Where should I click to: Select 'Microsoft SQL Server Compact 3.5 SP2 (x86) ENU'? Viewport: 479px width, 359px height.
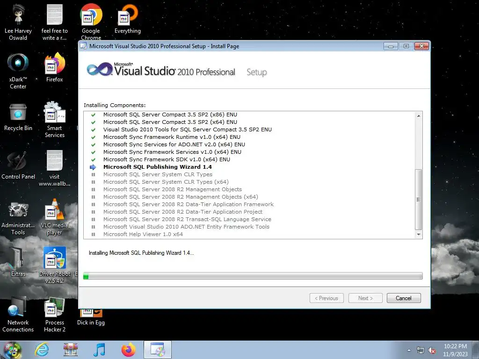[x=170, y=115]
